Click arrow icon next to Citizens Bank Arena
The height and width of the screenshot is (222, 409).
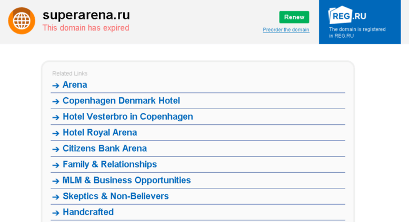tap(56, 149)
